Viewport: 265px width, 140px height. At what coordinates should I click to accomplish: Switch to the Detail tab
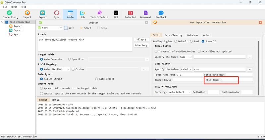click(x=56, y=100)
